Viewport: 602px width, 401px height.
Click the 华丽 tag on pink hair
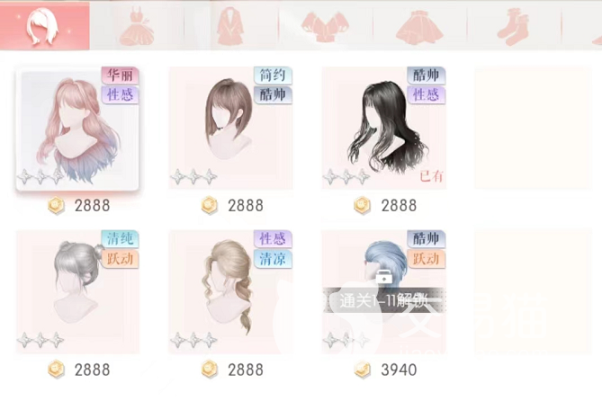pyautogui.click(x=121, y=75)
